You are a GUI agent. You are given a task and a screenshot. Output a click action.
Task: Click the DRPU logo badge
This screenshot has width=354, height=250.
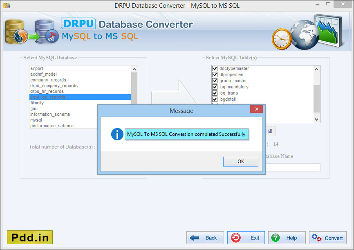pos(78,23)
